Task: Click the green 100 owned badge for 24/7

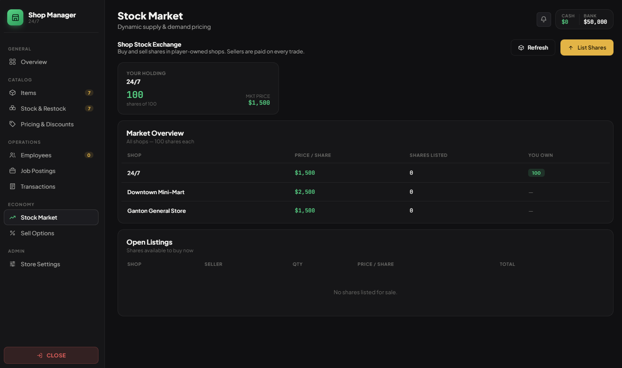Action: tap(536, 173)
